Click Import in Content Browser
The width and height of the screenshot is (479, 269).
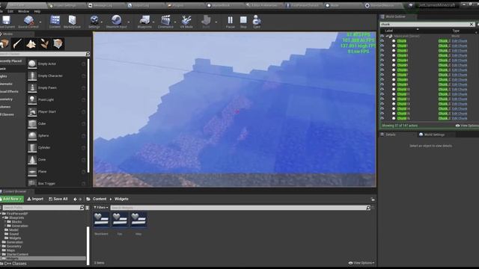click(x=35, y=199)
